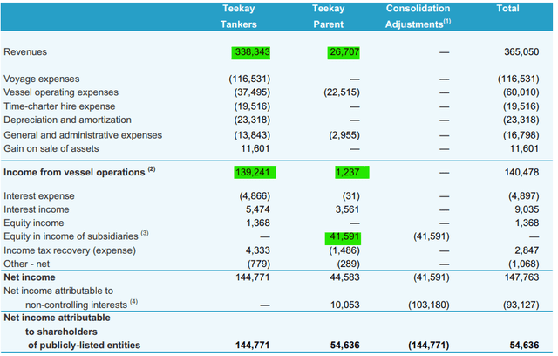Click the Other - net row label
Screen dimensions: 558x356
pyautogui.click(x=27, y=264)
